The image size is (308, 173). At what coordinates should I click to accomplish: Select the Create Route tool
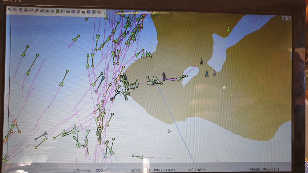coord(31,10)
